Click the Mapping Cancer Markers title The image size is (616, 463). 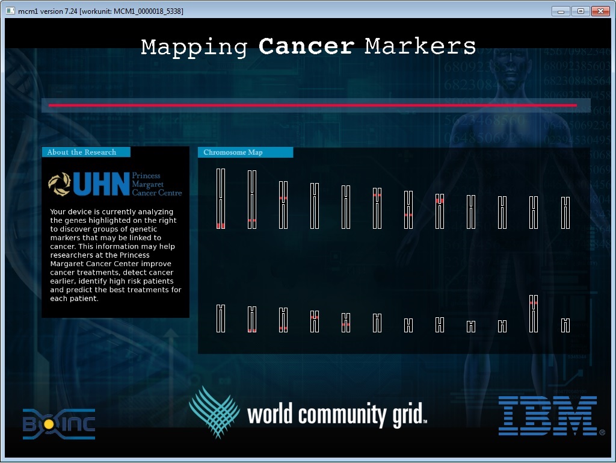pyautogui.click(x=309, y=47)
